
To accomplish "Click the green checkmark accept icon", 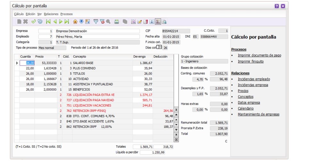I will pos(34,21).
